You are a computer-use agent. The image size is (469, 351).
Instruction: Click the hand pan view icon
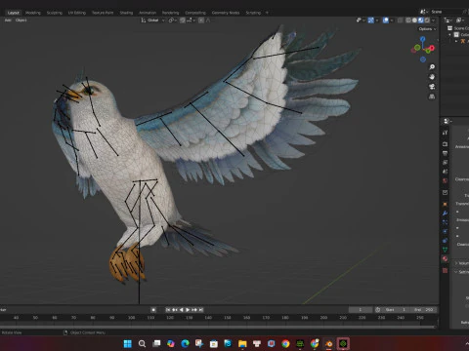pyautogui.click(x=432, y=77)
